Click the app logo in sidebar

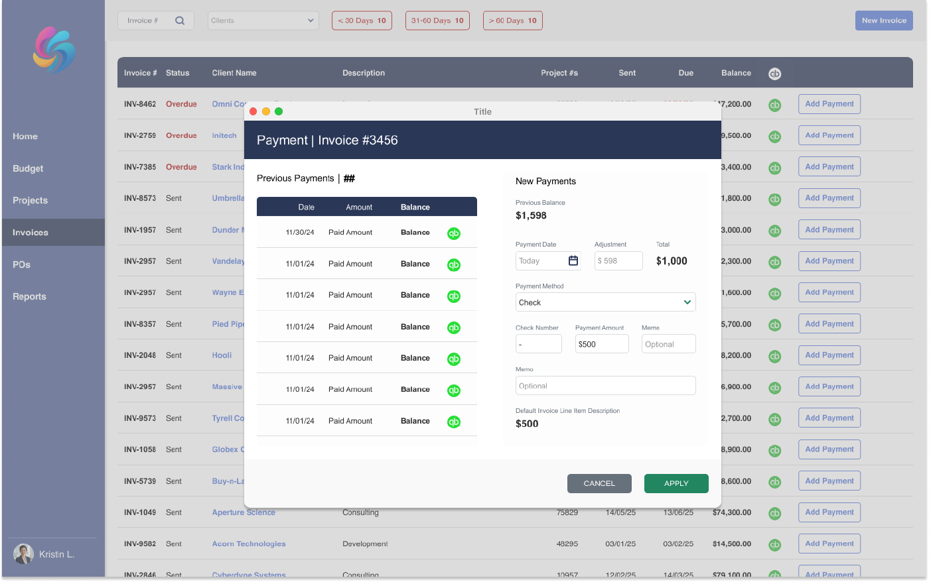point(54,50)
